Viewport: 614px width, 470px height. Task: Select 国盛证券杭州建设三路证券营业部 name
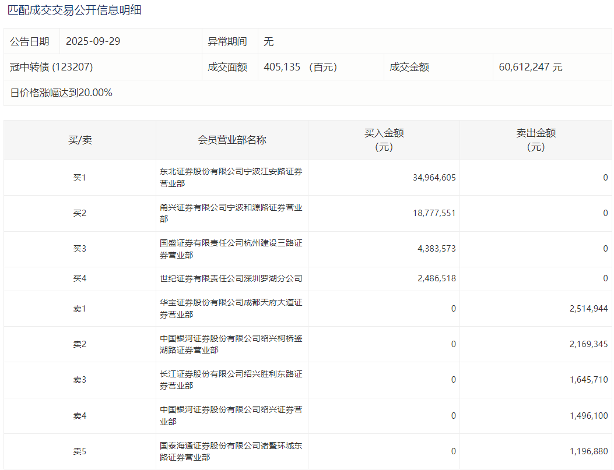click(231, 249)
